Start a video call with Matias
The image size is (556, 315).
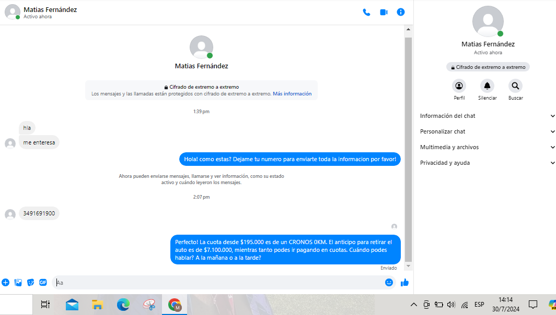click(x=384, y=12)
